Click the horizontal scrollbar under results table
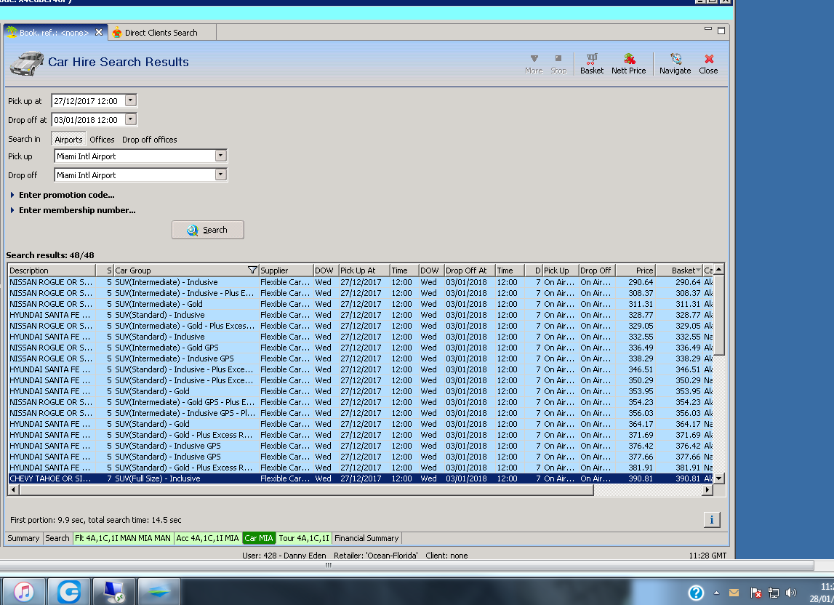Image resolution: width=834 pixels, height=605 pixels. [x=305, y=491]
